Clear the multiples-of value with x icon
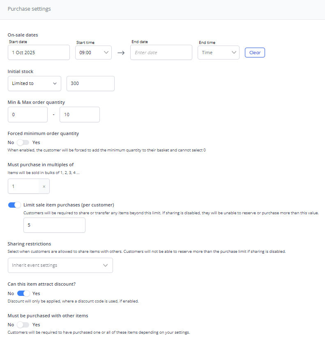This screenshot has height=346, width=325. tap(44, 186)
